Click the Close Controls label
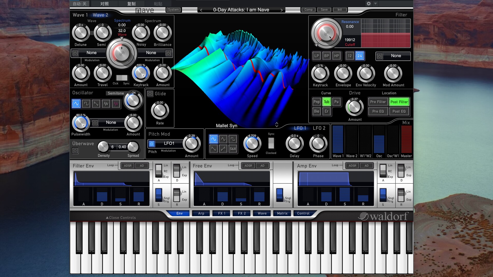Viewport: 493px width, 277px height. tap(121, 218)
